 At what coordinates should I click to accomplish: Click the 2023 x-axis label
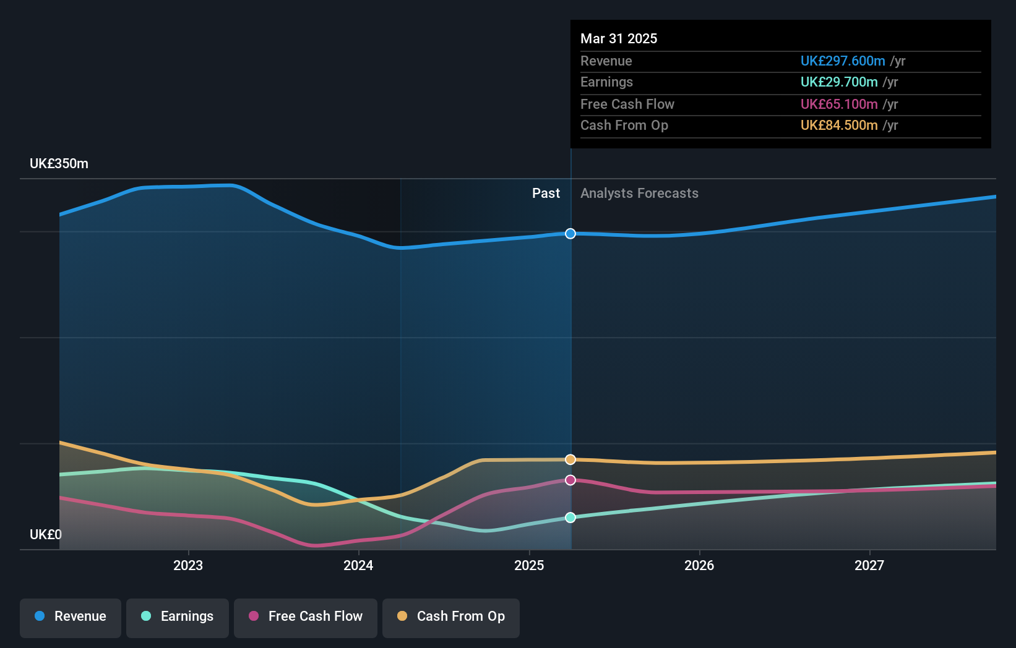coord(188,565)
